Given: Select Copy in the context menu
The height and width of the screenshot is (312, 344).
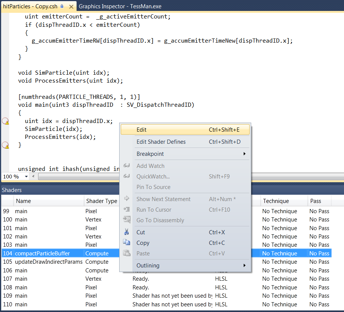Looking at the screenshot, I should point(185,243).
